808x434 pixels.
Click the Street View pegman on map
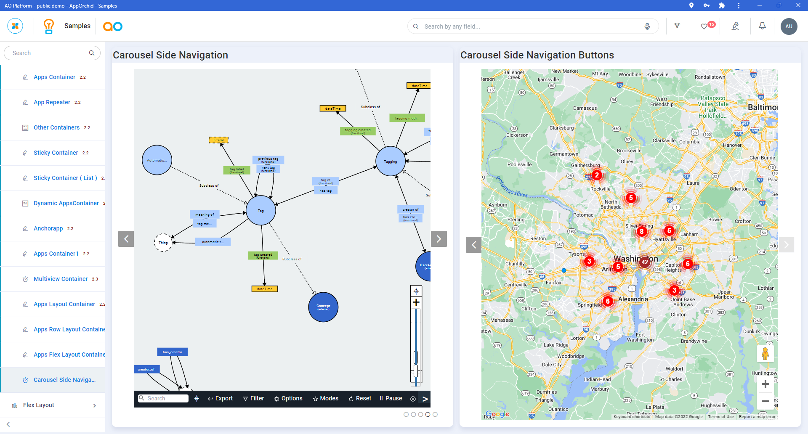[765, 354]
